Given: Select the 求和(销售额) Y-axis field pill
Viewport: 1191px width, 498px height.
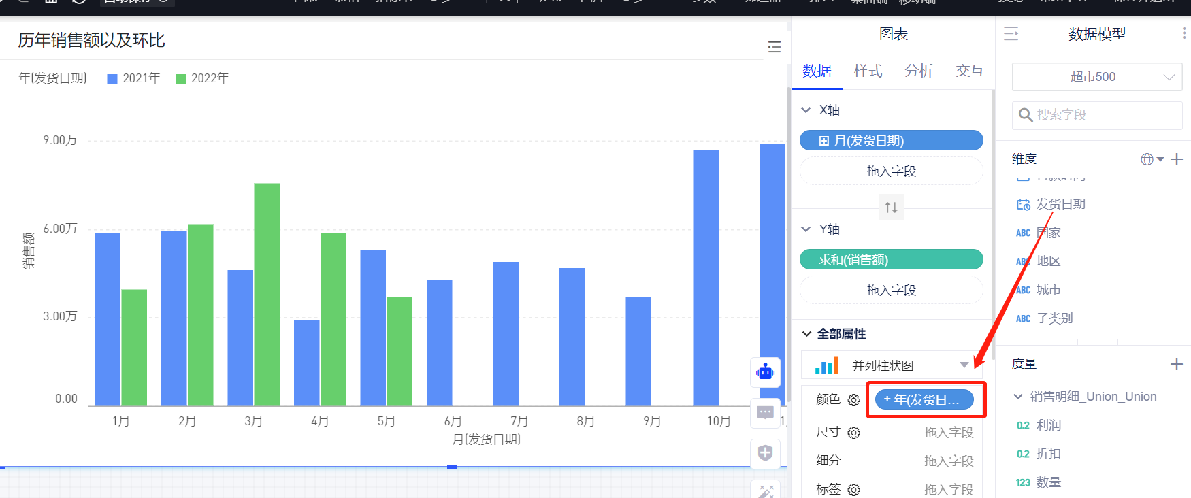Looking at the screenshot, I should 891,260.
